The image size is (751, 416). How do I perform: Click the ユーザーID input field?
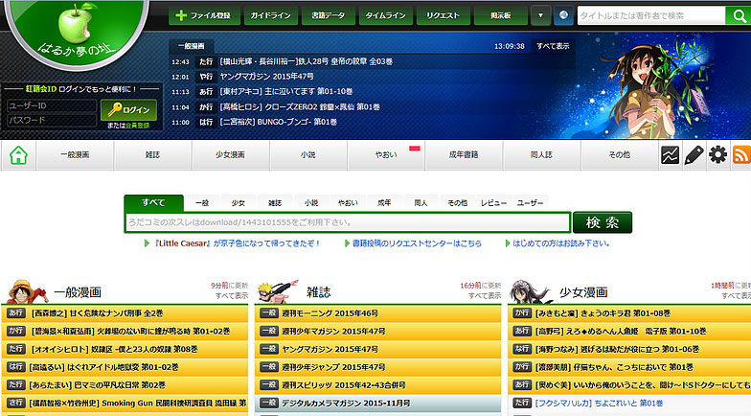(x=50, y=105)
